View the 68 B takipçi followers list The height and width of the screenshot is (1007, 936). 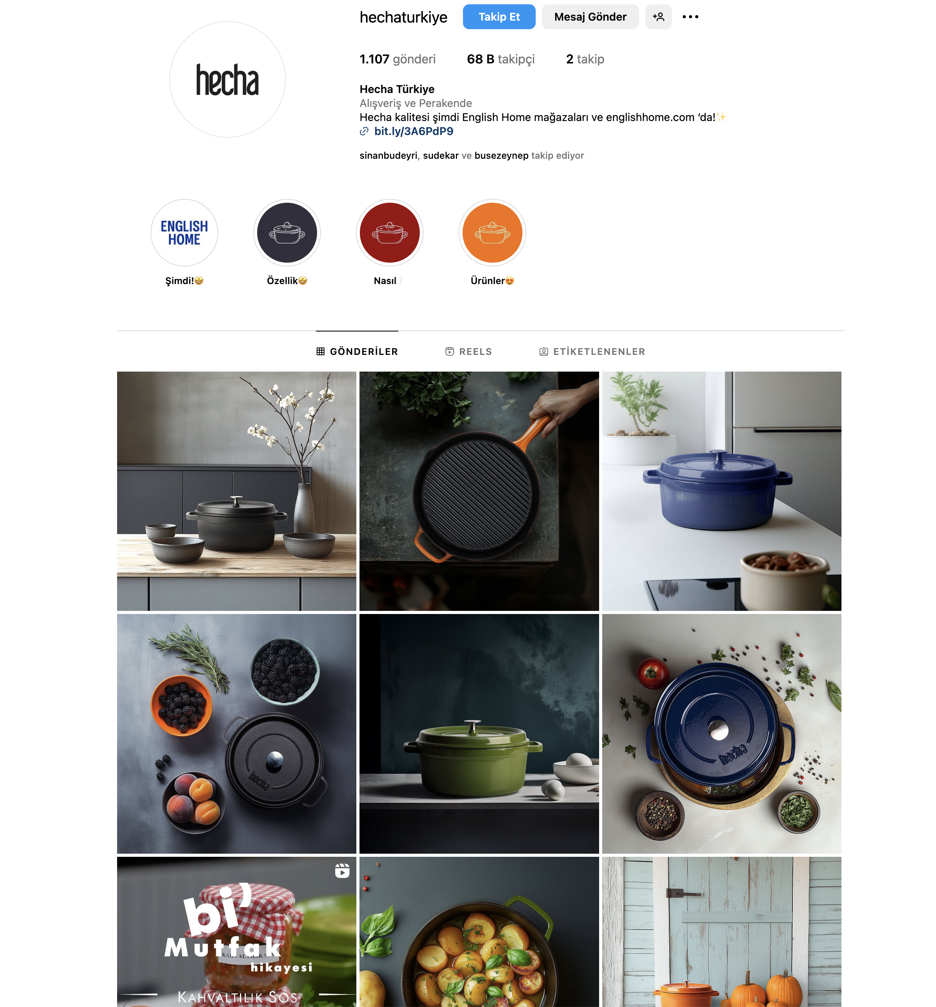[500, 59]
